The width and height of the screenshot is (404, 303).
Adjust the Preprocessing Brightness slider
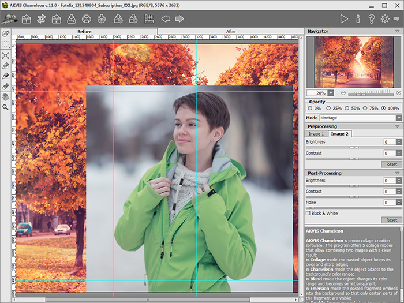pyautogui.click(x=353, y=147)
